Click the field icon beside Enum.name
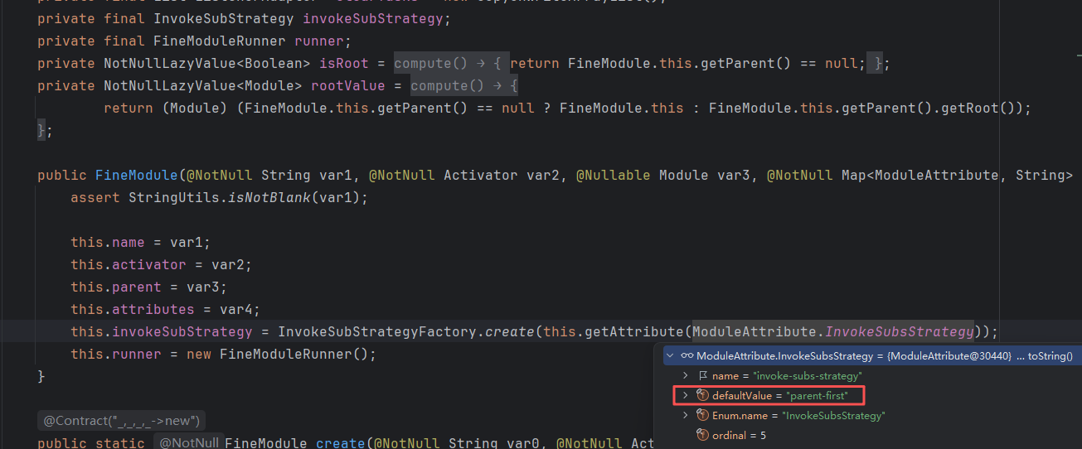Image resolution: width=1082 pixels, height=449 pixels. click(x=702, y=416)
